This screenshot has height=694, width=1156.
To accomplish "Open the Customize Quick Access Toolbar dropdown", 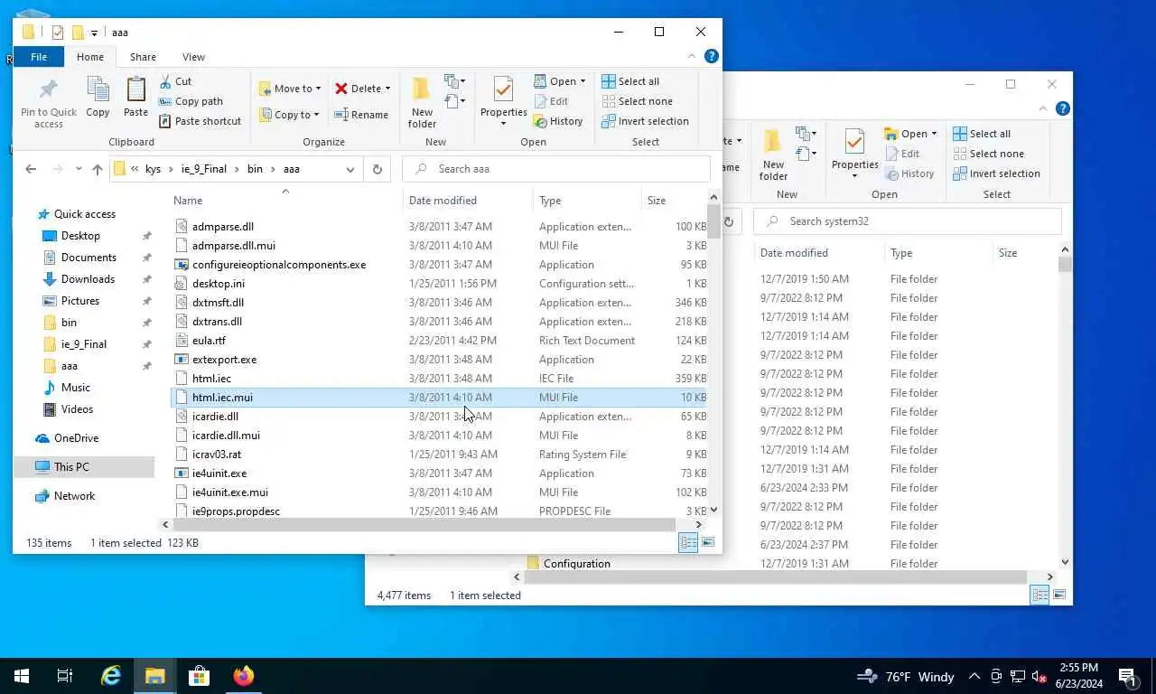I will click(94, 33).
